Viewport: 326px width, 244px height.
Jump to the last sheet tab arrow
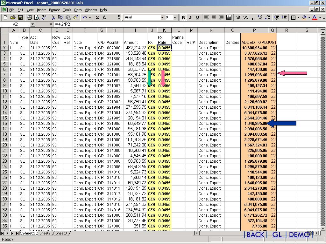click(x=17, y=233)
